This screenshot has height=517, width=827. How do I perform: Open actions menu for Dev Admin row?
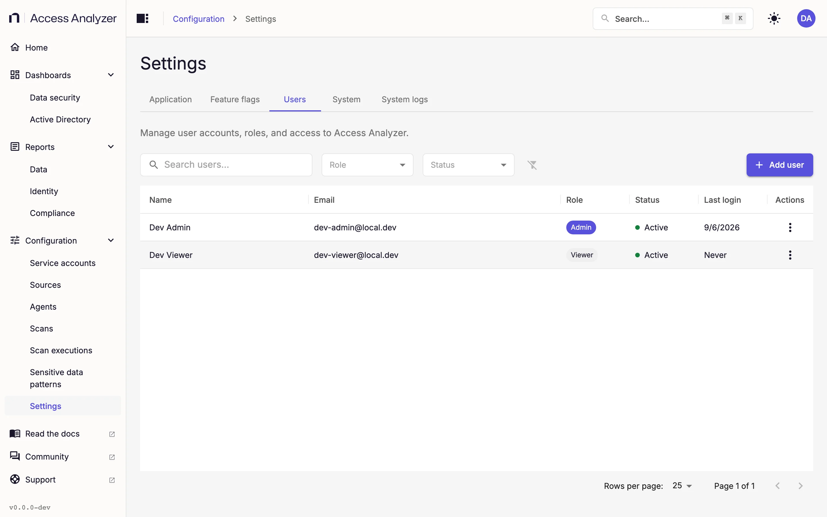pos(790,227)
